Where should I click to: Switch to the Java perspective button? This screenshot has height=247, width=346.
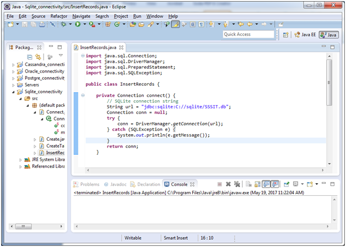328,35
